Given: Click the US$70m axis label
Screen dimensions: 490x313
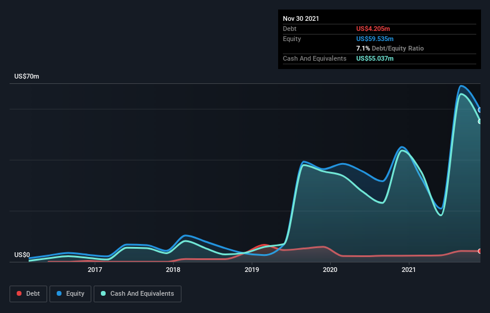Looking at the screenshot, I should coord(27,76).
